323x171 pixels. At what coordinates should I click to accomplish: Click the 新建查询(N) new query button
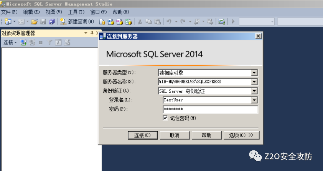(x=77, y=21)
